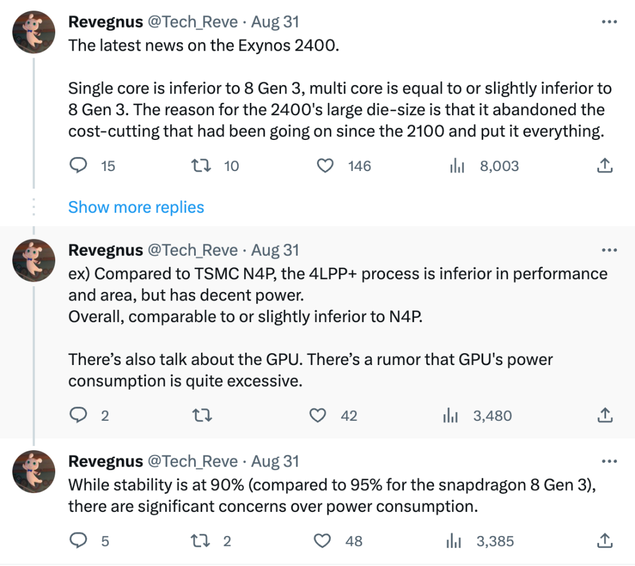Open more options for the third tweet

click(609, 461)
